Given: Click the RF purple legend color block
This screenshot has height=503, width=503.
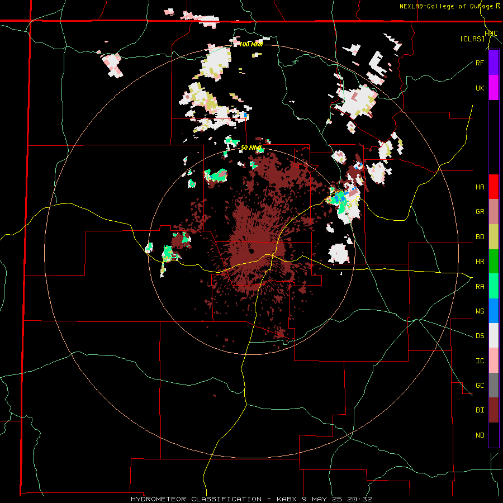Looking at the screenshot, I should pyautogui.click(x=493, y=63).
